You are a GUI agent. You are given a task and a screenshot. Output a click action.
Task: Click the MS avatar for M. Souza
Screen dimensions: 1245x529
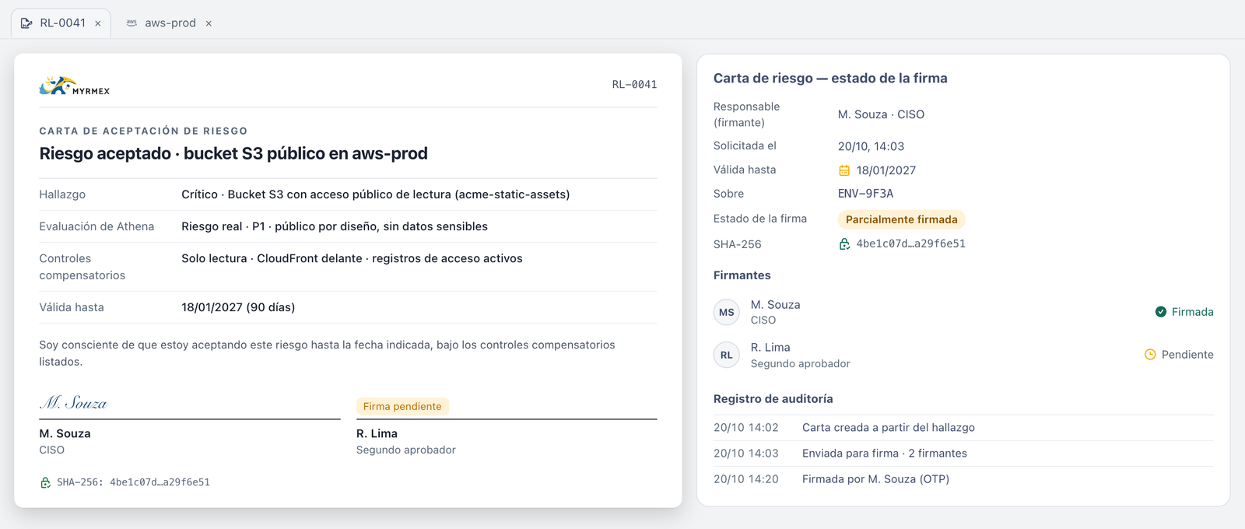pos(727,312)
